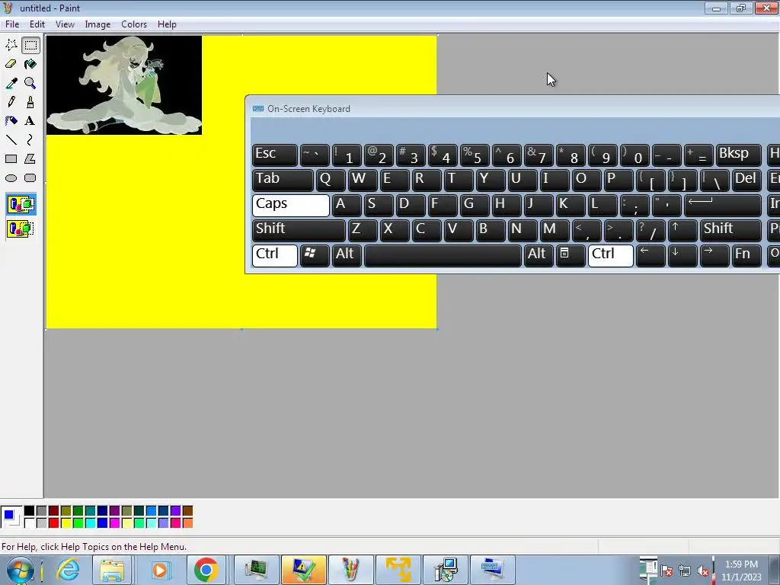Click the Esc key on the On-Screen Keyboard
Viewport: 780px width, 585px height.
coord(274,155)
